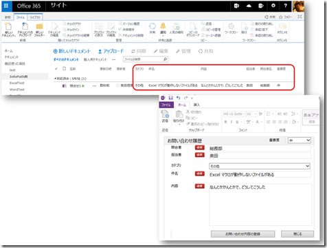The width and height of the screenshot is (327, 248).
Task: Open the ellipsis next to view names
Action: [113, 59]
